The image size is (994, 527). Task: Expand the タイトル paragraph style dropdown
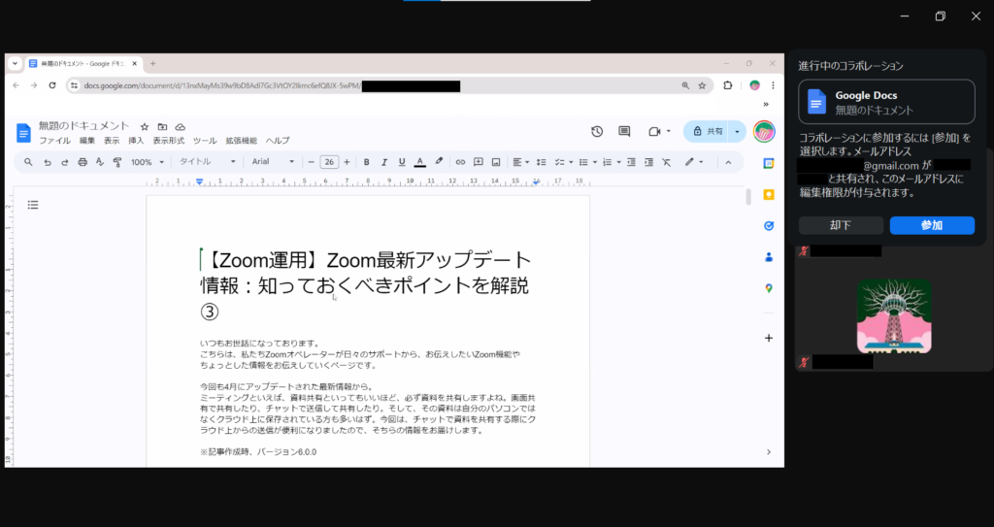click(x=208, y=162)
